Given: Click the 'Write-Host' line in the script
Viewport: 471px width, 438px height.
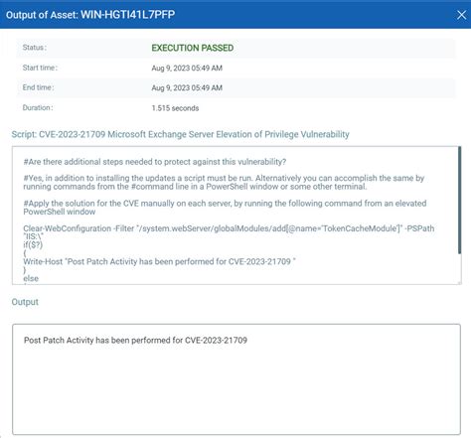Looking at the screenshot, I should (x=159, y=261).
